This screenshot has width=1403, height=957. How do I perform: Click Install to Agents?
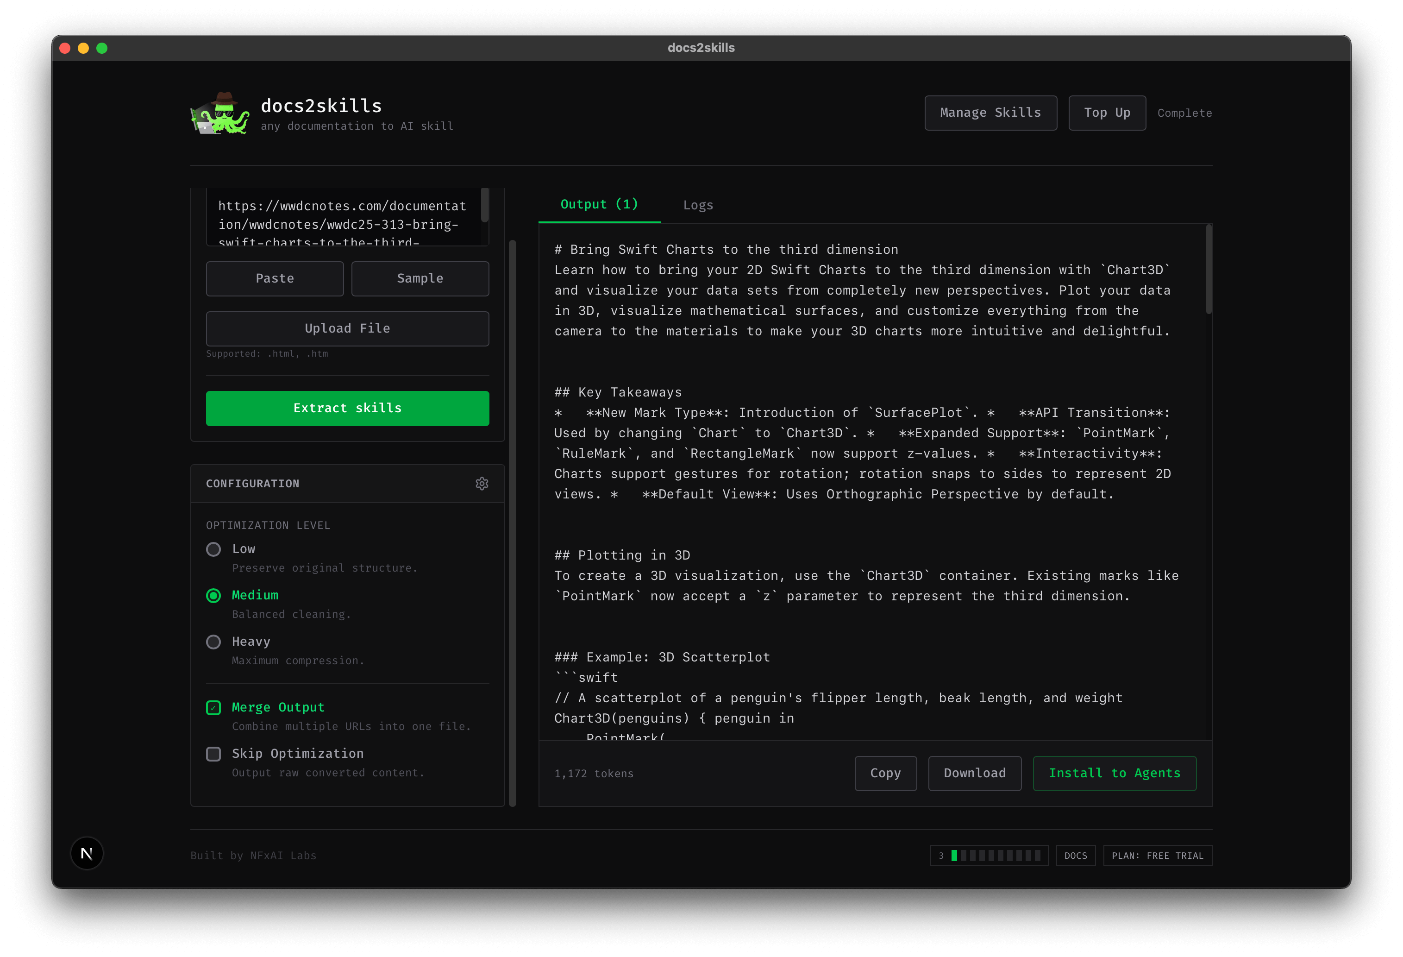pos(1115,773)
